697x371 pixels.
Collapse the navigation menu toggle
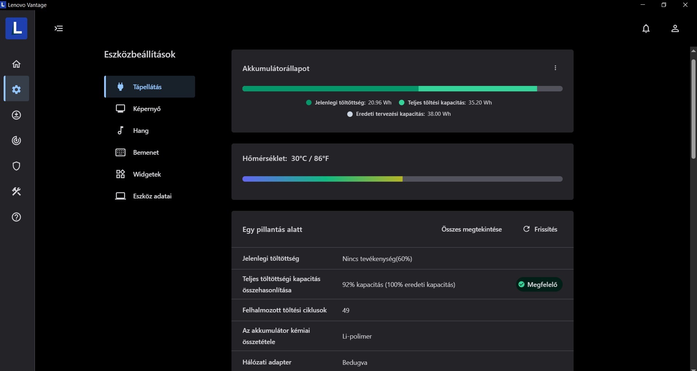tap(59, 28)
